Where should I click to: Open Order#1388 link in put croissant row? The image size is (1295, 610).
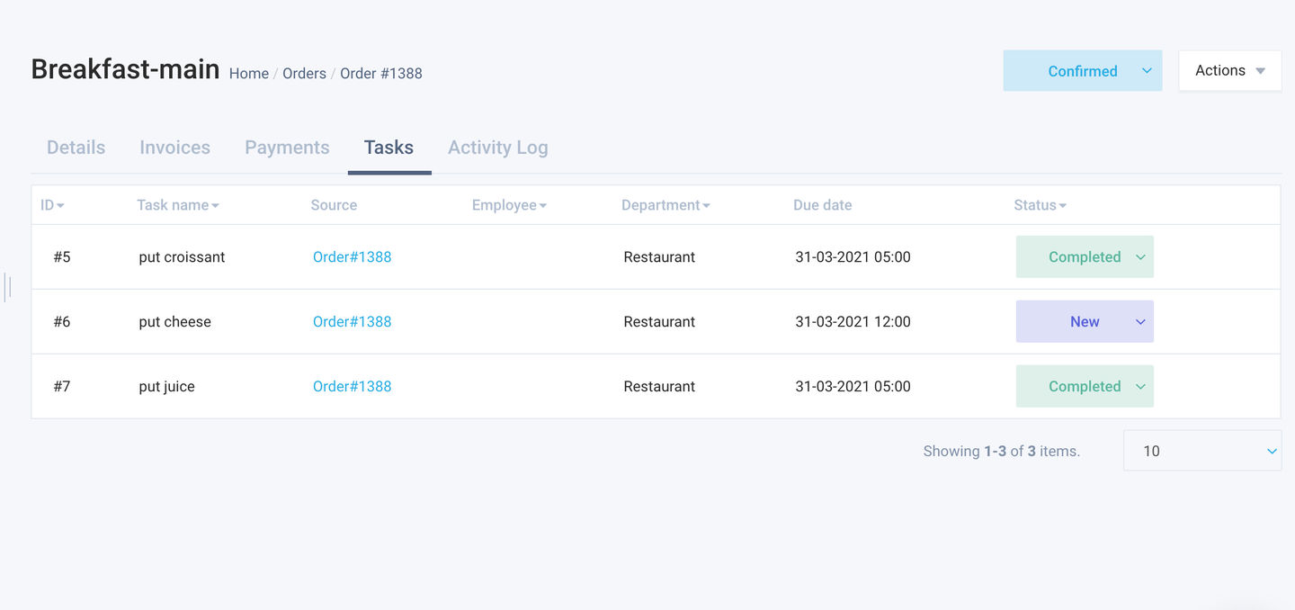pos(353,257)
